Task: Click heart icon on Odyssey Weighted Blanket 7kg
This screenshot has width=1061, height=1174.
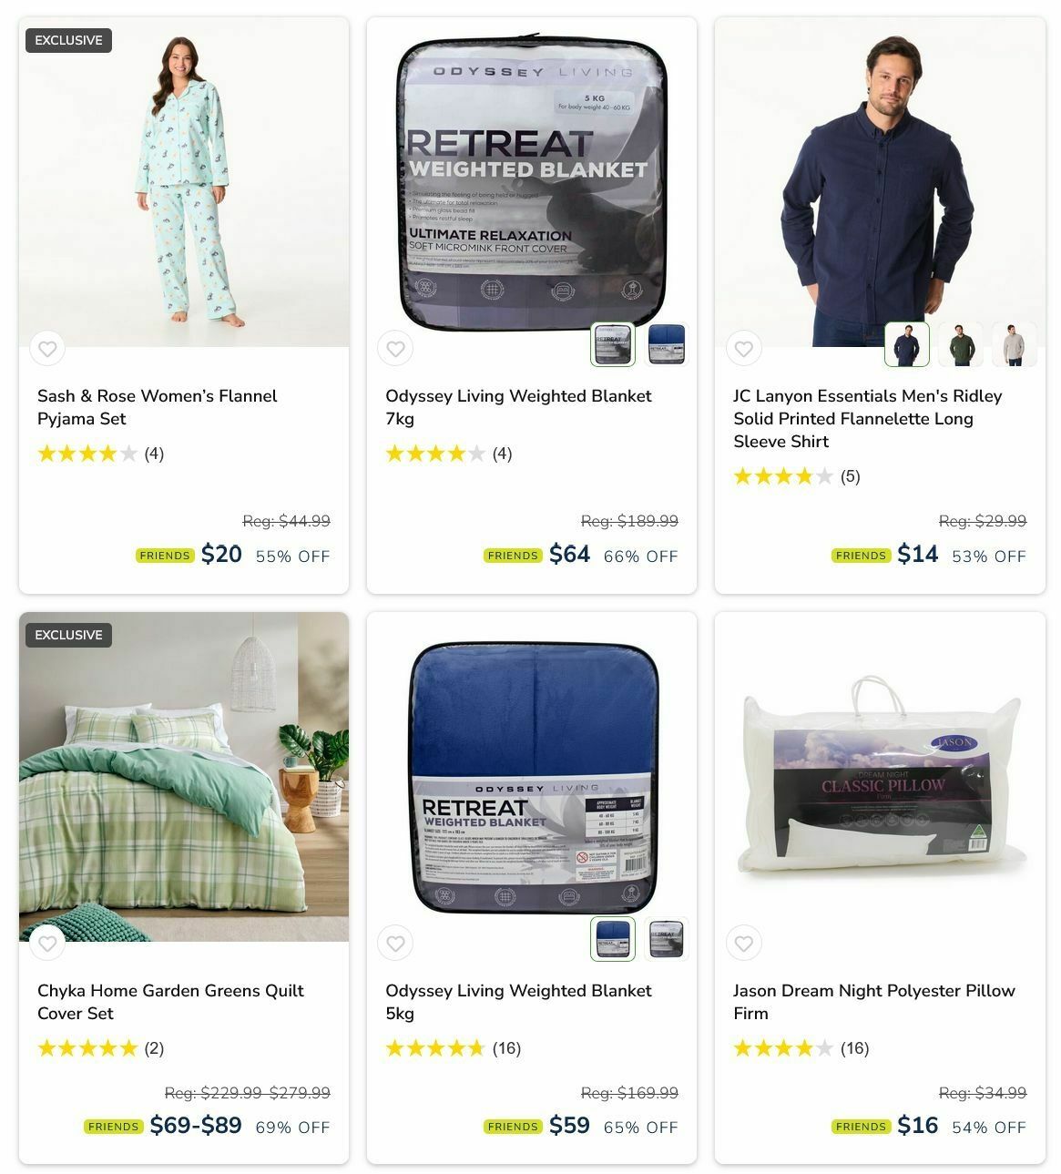Action: (x=395, y=348)
